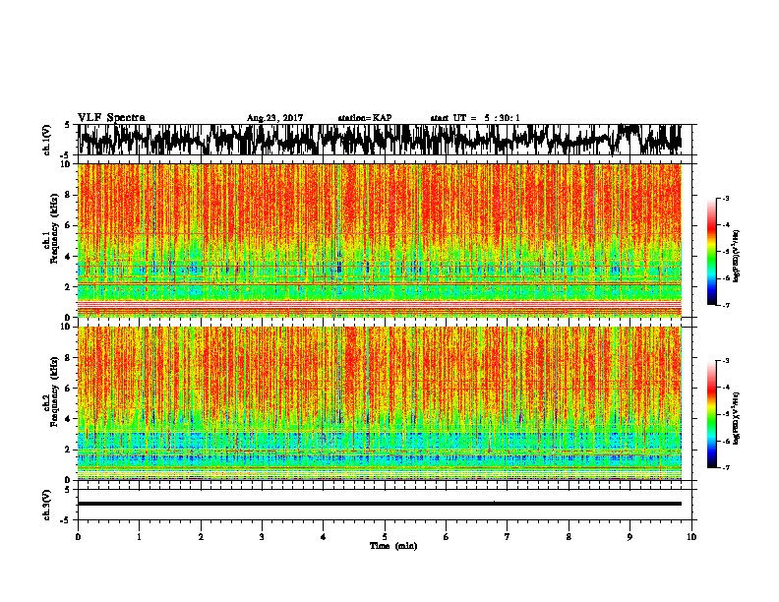Click the ch.2 frequency axis tick "2"
This screenshot has width=779, height=602.
(69, 450)
